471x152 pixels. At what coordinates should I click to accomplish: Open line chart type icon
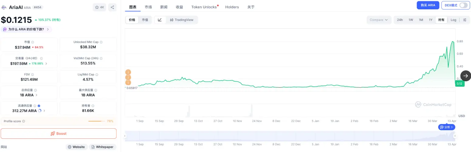[160, 20]
